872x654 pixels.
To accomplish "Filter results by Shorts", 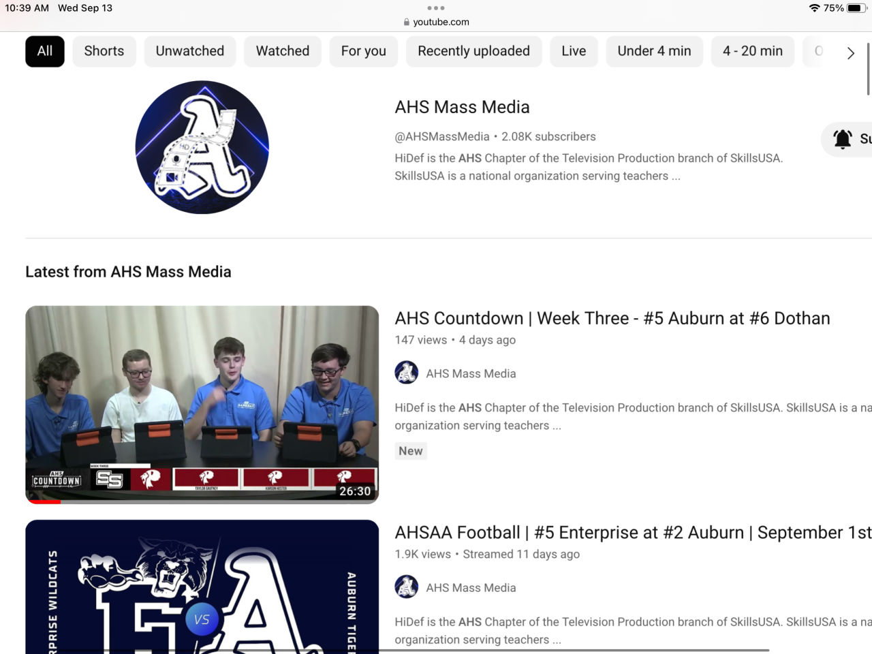I will click(x=104, y=51).
